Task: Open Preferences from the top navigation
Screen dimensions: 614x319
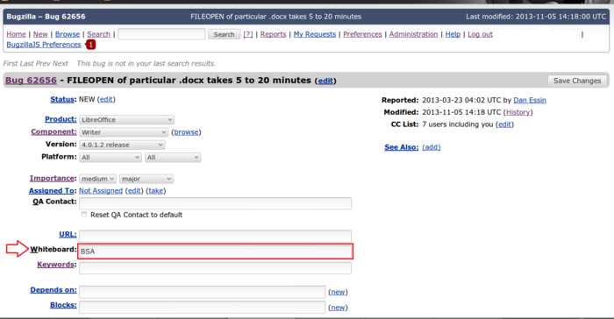Action: pyautogui.click(x=362, y=34)
